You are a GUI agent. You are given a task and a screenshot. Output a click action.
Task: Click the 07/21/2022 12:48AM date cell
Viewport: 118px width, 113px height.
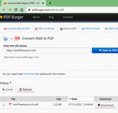click(81, 105)
